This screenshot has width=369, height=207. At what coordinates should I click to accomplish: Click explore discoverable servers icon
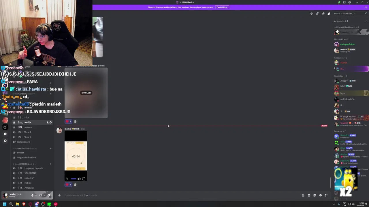point(5,141)
